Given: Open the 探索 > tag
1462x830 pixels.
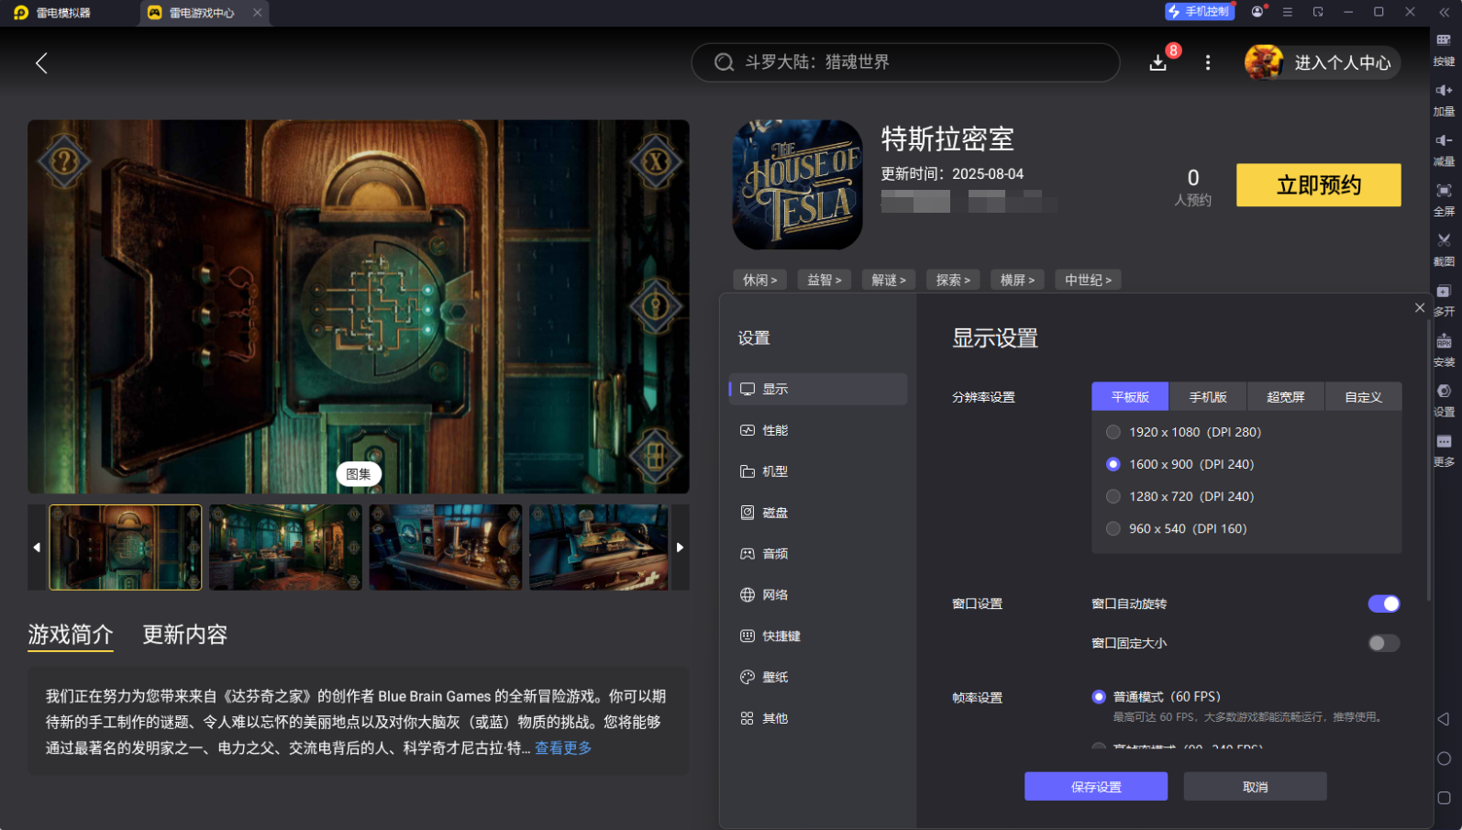Looking at the screenshot, I should coord(953,280).
